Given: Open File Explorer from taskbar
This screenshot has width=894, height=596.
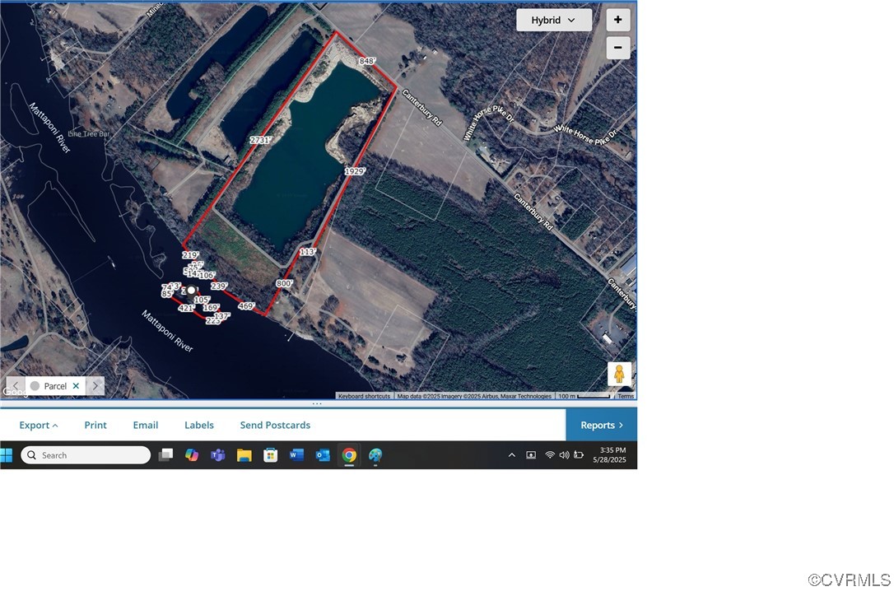Looking at the screenshot, I should 244,455.
